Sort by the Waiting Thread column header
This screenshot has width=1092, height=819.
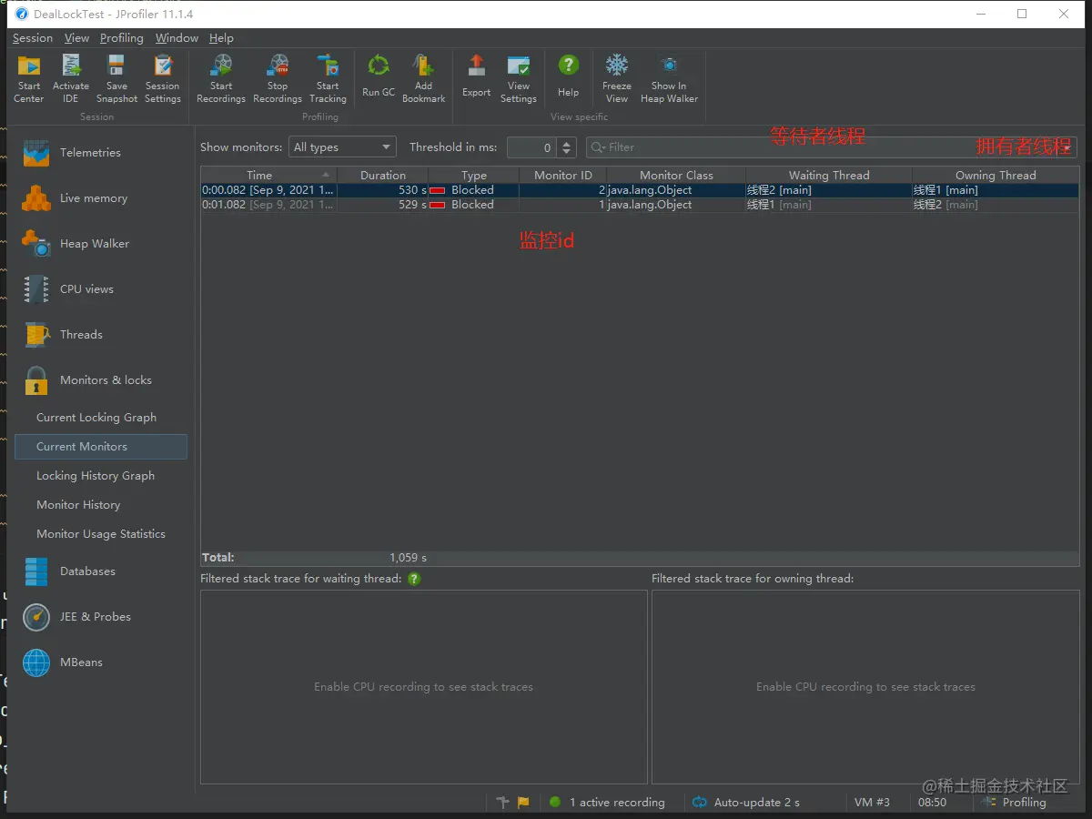tap(829, 175)
